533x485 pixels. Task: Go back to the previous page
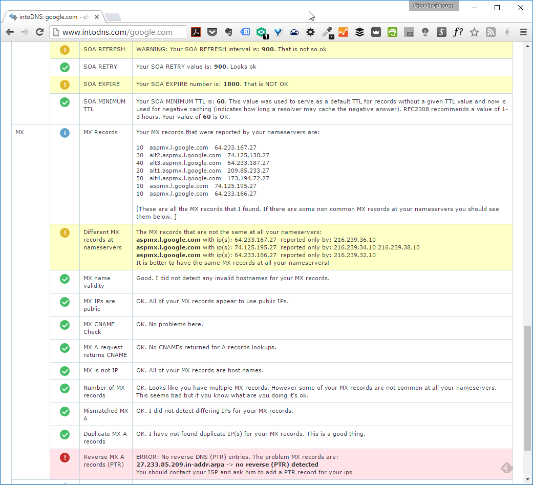point(10,32)
